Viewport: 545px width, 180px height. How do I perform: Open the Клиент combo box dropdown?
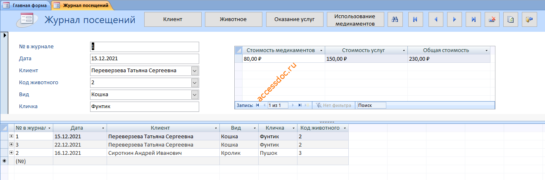195,71
